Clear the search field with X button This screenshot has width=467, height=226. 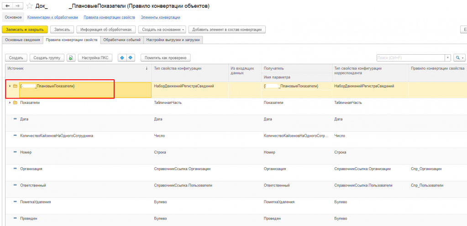[448, 58]
